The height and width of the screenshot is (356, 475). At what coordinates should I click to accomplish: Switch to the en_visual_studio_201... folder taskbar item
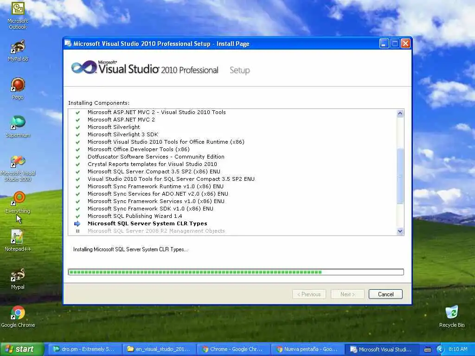click(x=159, y=350)
